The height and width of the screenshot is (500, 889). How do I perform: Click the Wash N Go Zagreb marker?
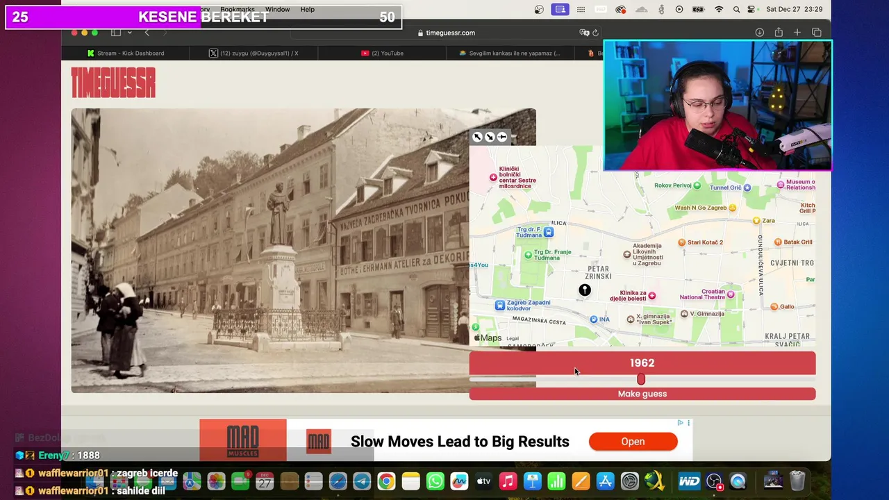(x=732, y=208)
